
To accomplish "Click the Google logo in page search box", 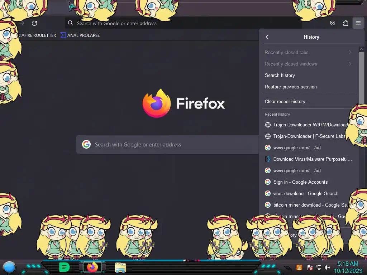I will point(86,144).
